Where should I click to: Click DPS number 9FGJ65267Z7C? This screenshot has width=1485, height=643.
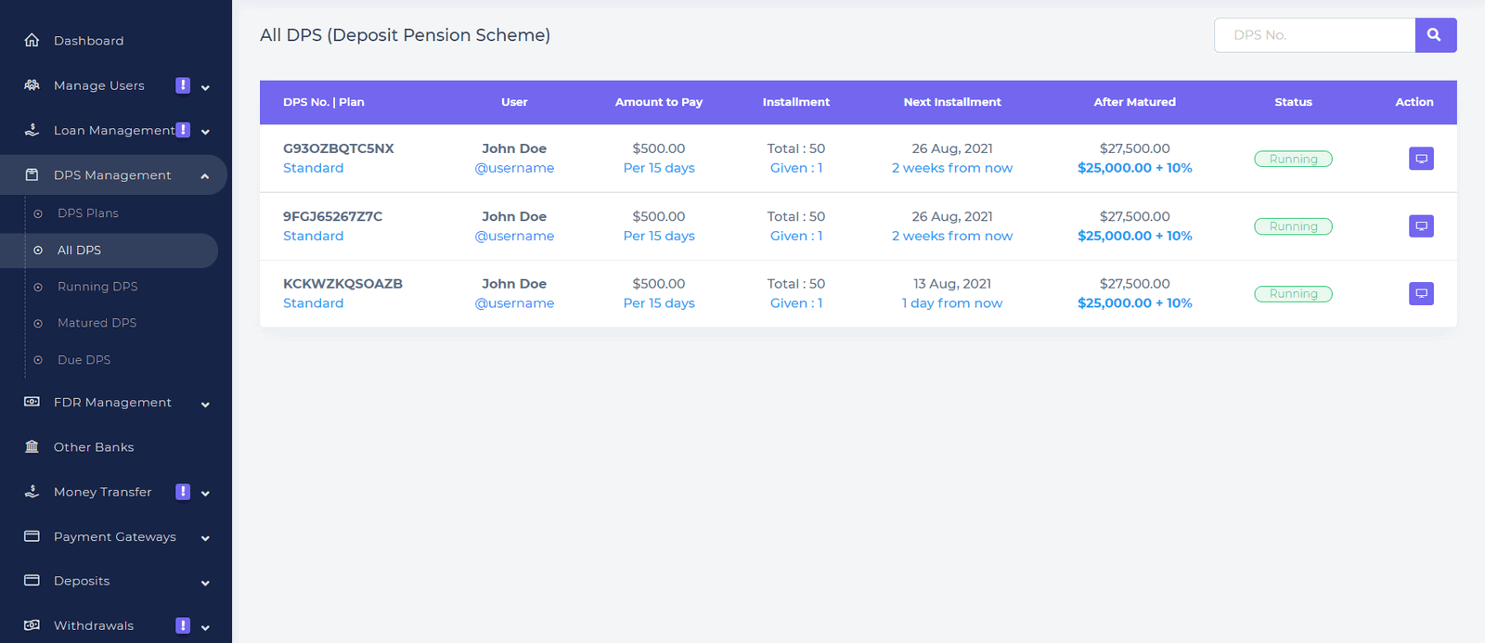332,216
